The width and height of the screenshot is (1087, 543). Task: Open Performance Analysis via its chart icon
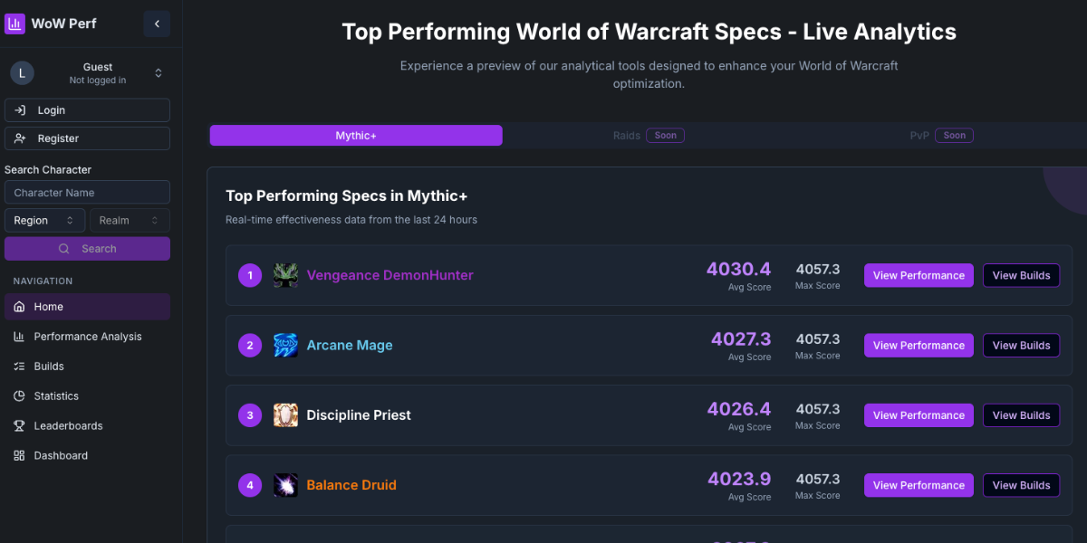click(x=18, y=336)
